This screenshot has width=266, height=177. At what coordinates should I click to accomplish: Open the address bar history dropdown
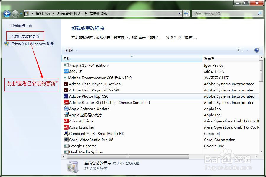tap(180, 13)
